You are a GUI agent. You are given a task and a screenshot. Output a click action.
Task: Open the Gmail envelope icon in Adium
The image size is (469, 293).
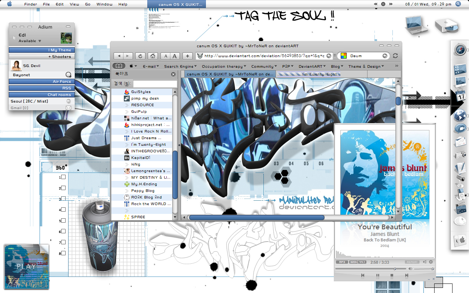(x=69, y=108)
